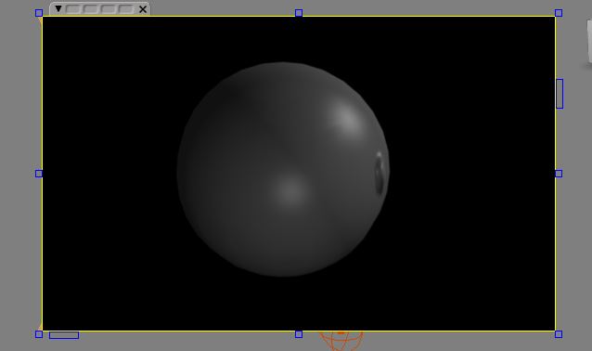
Task: Click the horizontal slider below the viewport
Action: (64, 335)
